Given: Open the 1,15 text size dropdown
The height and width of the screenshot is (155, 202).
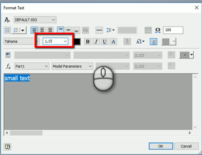Looking at the screenshot, I should pyautogui.click(x=56, y=41).
